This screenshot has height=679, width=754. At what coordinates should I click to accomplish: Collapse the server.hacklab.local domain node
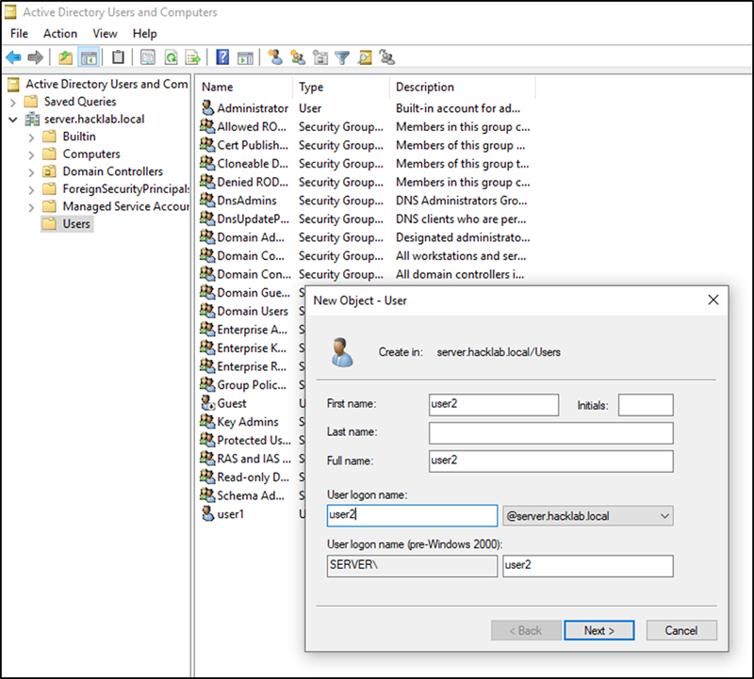13,120
